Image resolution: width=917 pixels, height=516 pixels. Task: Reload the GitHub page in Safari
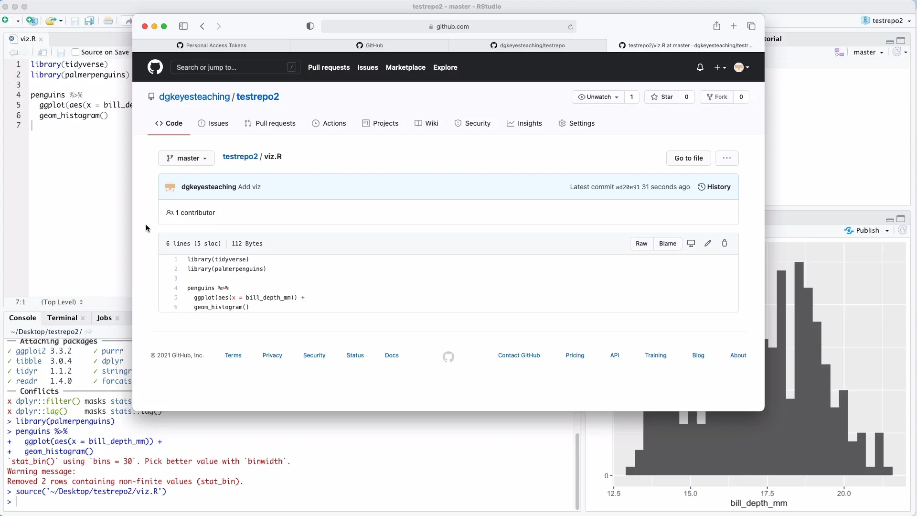point(571,27)
